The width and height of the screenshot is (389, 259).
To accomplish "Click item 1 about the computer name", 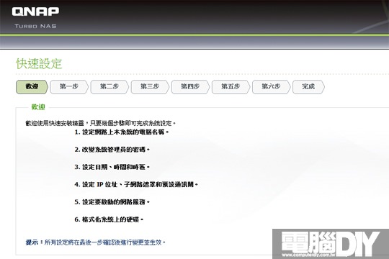I will point(122,132).
